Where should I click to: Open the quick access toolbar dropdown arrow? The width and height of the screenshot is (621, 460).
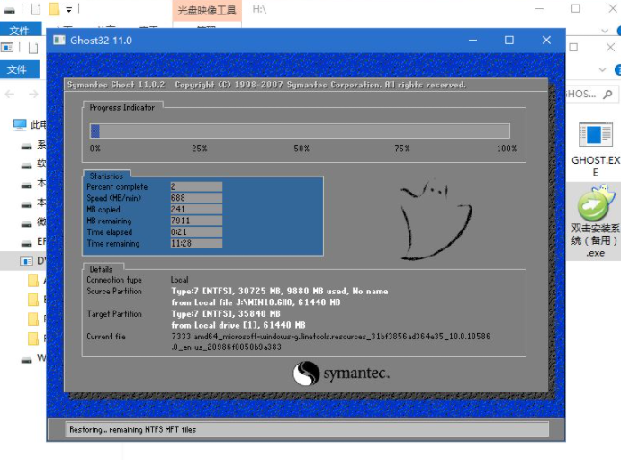click(69, 9)
